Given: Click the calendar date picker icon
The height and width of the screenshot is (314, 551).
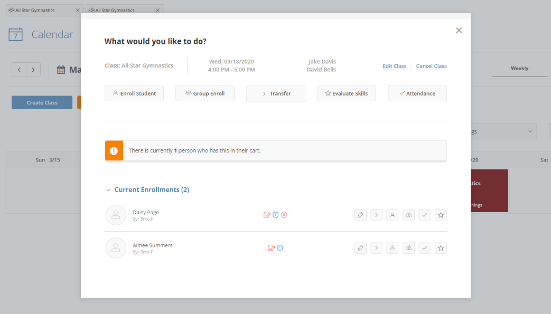Looking at the screenshot, I should (61, 70).
